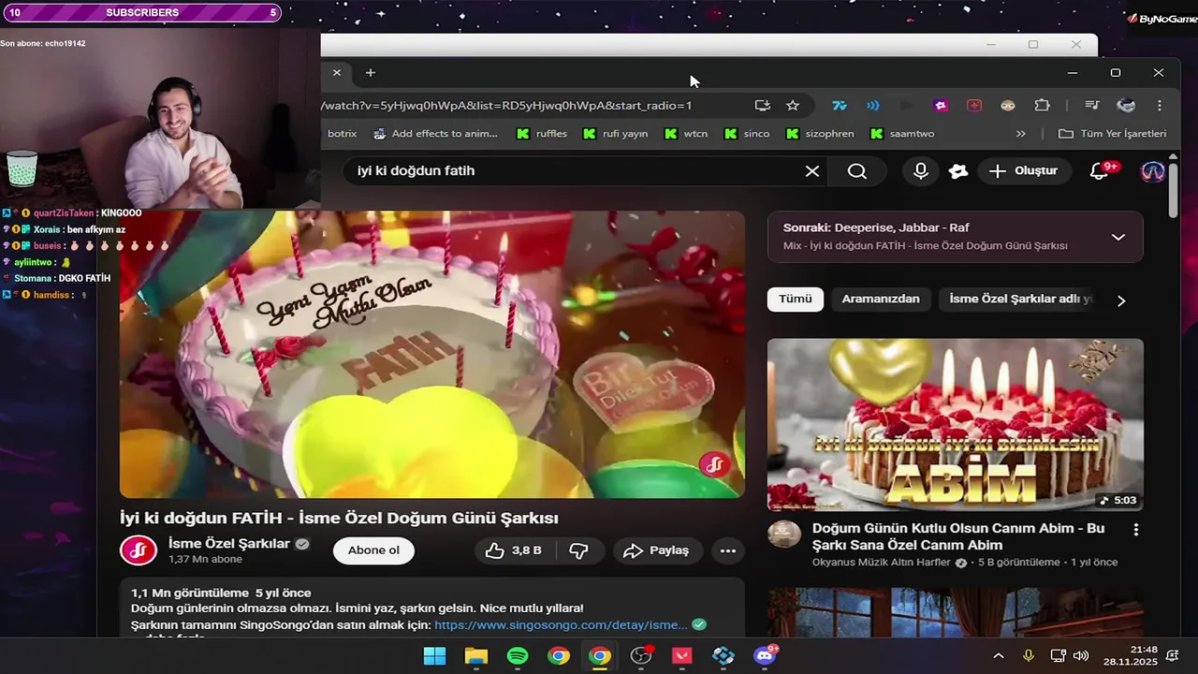Viewport: 1198px width, 674px height.
Task: Open the sinco bookmark
Action: coord(747,134)
